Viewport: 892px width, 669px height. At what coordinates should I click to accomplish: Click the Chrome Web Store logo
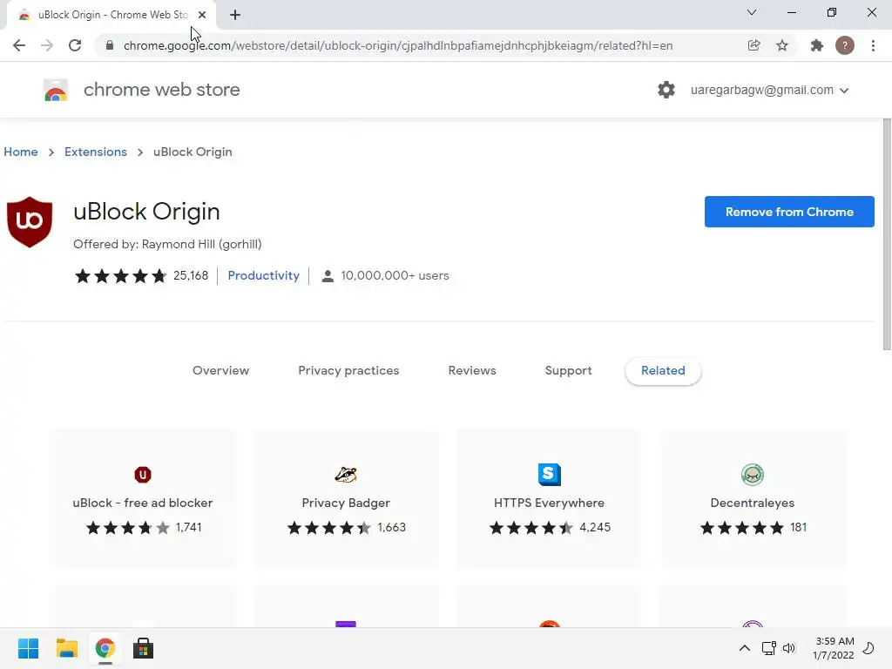[x=56, y=90]
